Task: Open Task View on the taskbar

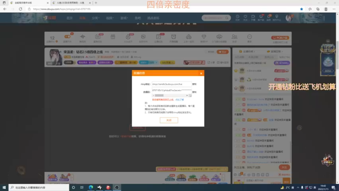Action: pyautogui.click(x=82, y=187)
